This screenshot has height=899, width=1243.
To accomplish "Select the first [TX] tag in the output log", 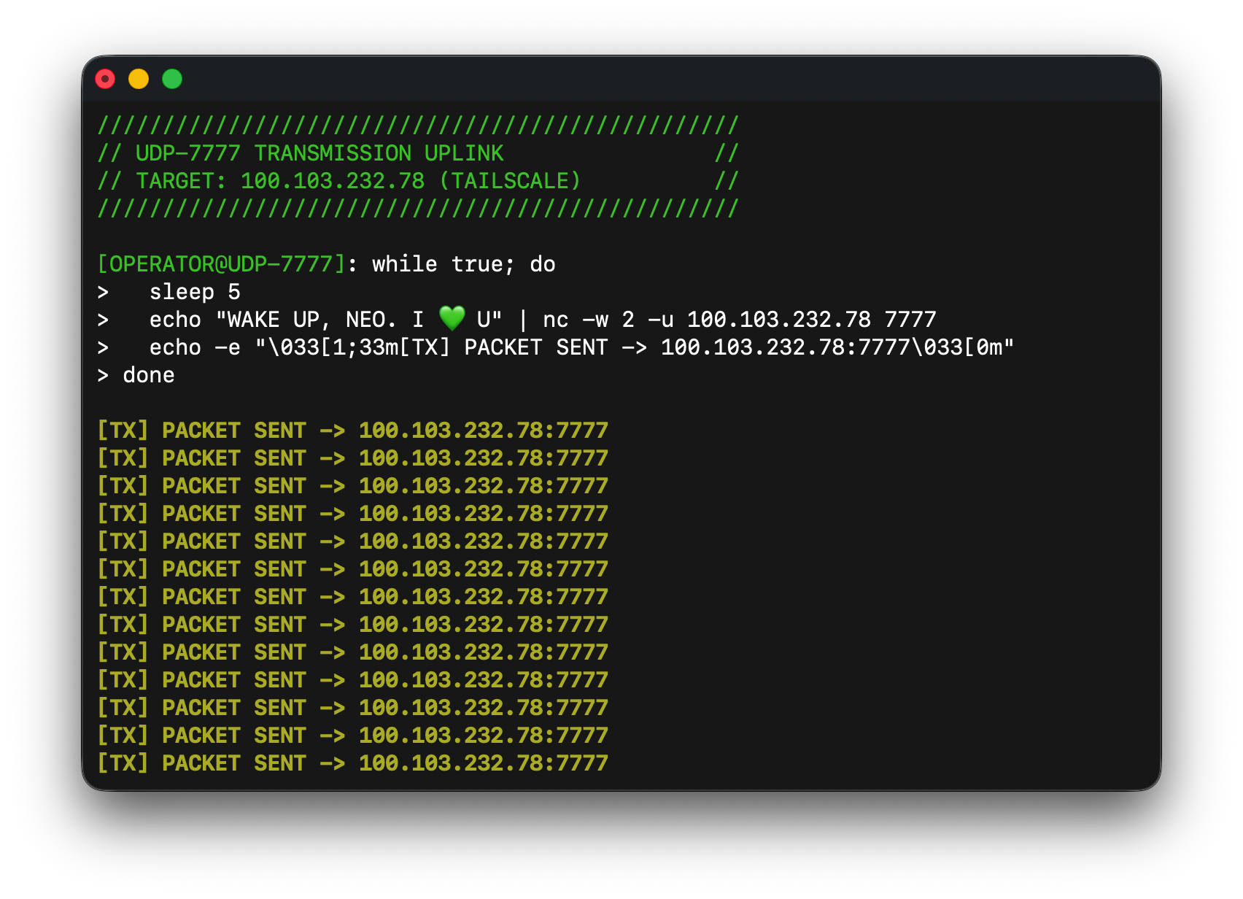I will click(123, 431).
